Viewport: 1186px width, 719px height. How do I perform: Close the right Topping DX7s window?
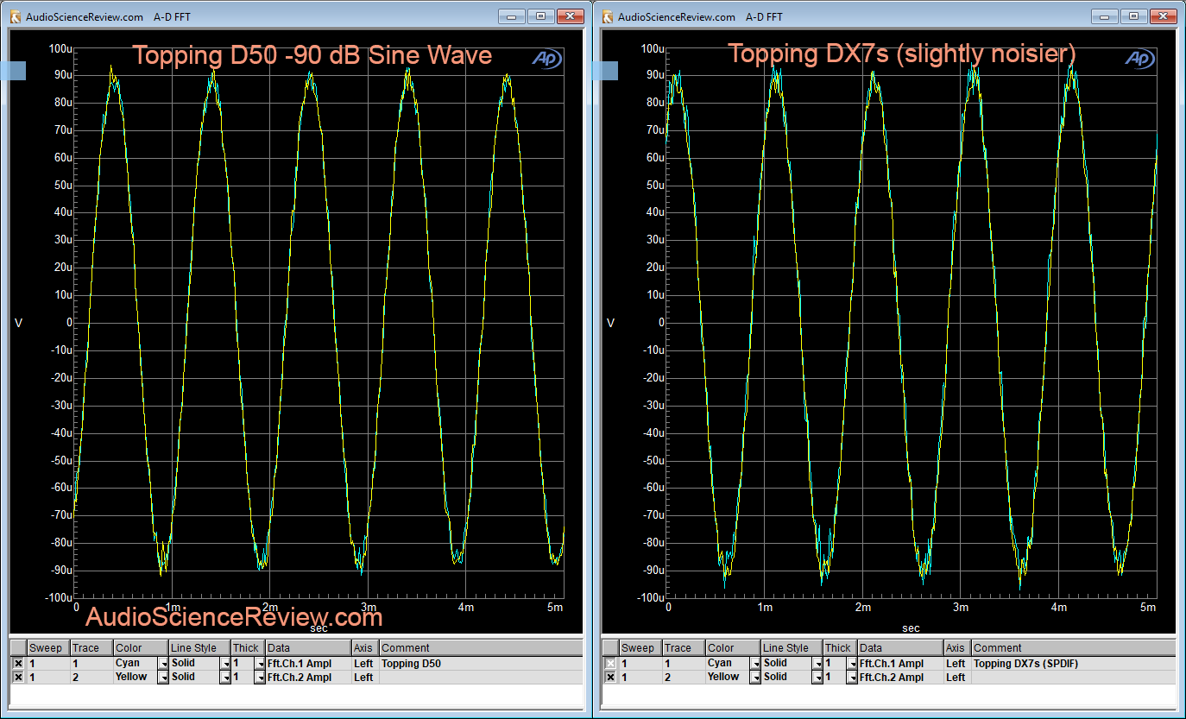(1162, 16)
